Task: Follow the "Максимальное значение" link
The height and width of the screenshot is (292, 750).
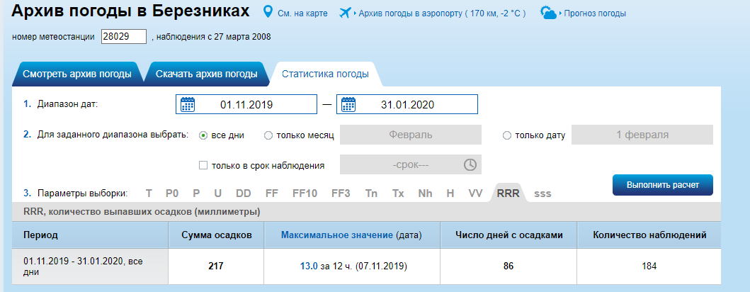Action: point(336,234)
